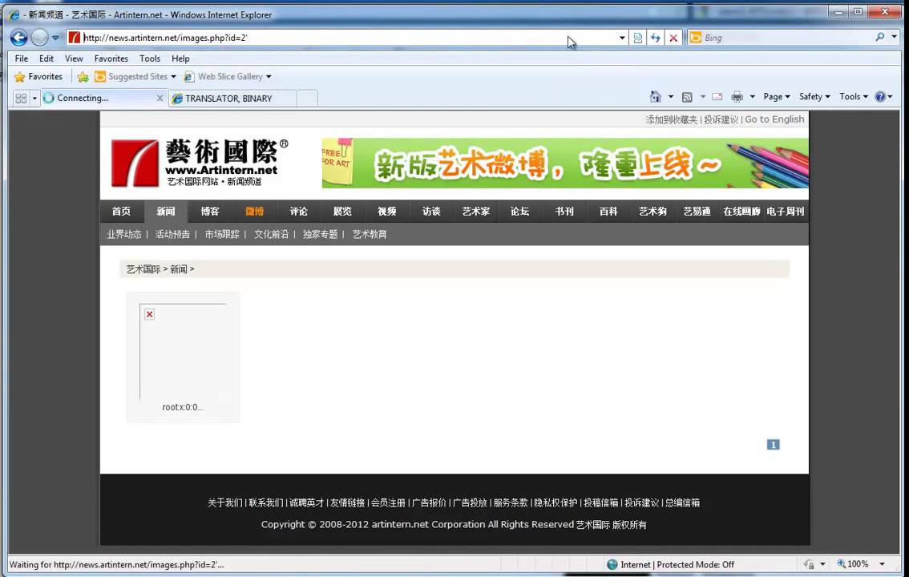Click 首页 in the navigation bar

pyautogui.click(x=121, y=212)
